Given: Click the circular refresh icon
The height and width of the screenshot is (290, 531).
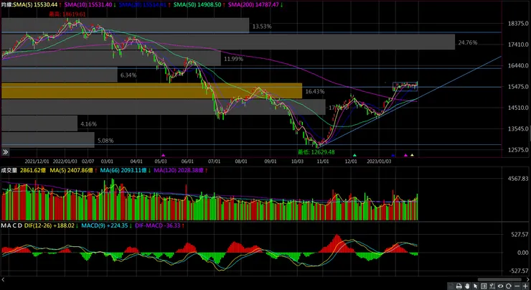Looking at the screenshot, I should click(x=509, y=286).
